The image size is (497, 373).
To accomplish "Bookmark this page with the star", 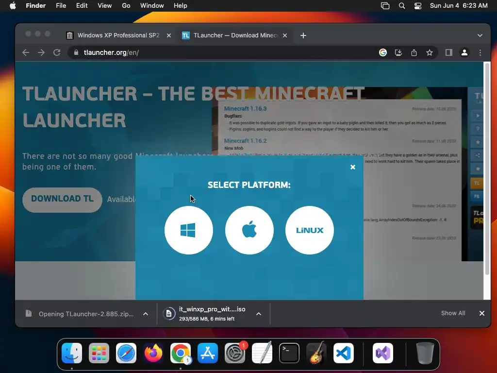I will 430,52.
